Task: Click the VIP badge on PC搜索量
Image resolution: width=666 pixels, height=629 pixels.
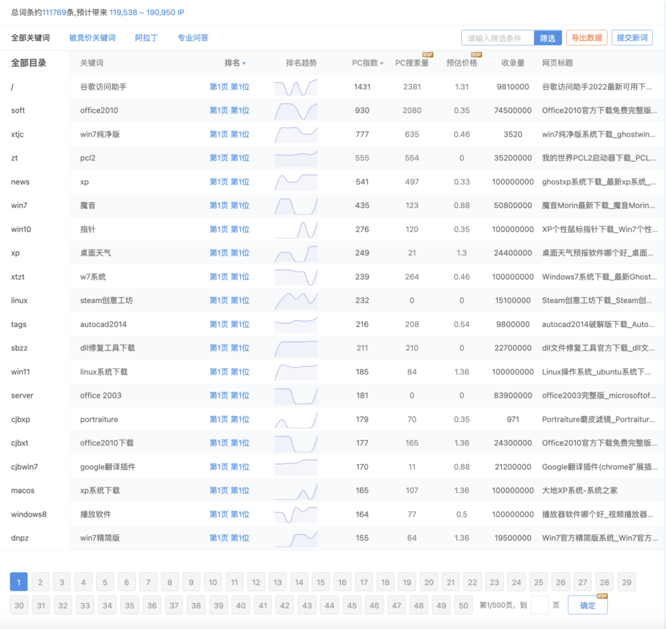Action: (427, 55)
